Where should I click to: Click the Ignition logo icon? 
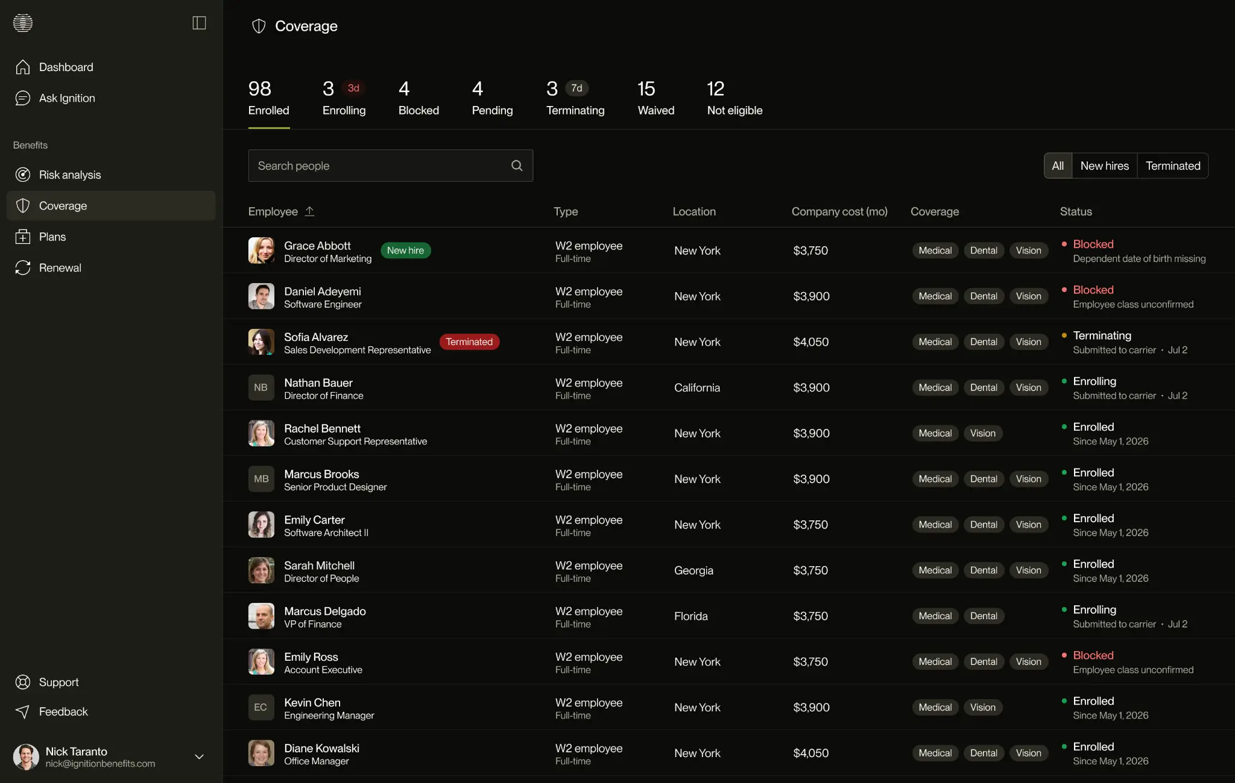click(23, 23)
